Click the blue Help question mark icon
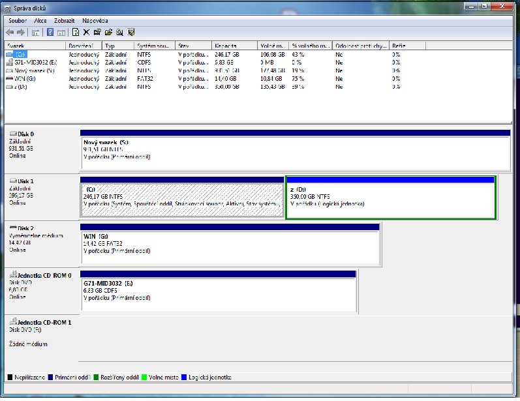The image size is (520, 401). (50, 32)
